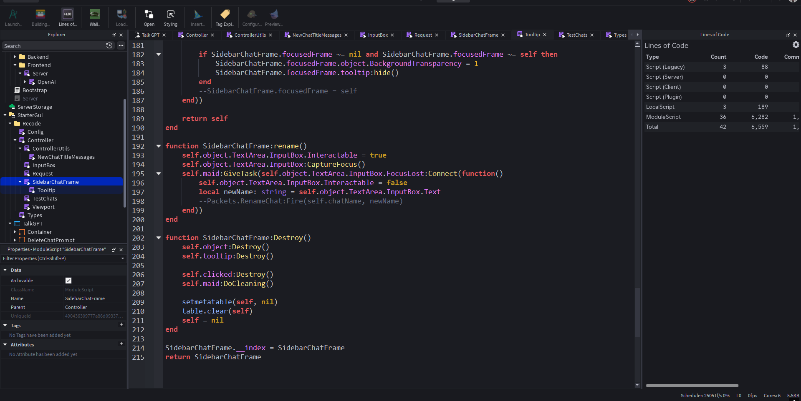This screenshot has width=801, height=401.
Task: Open Lines of Code settings gear
Action: coord(796,45)
